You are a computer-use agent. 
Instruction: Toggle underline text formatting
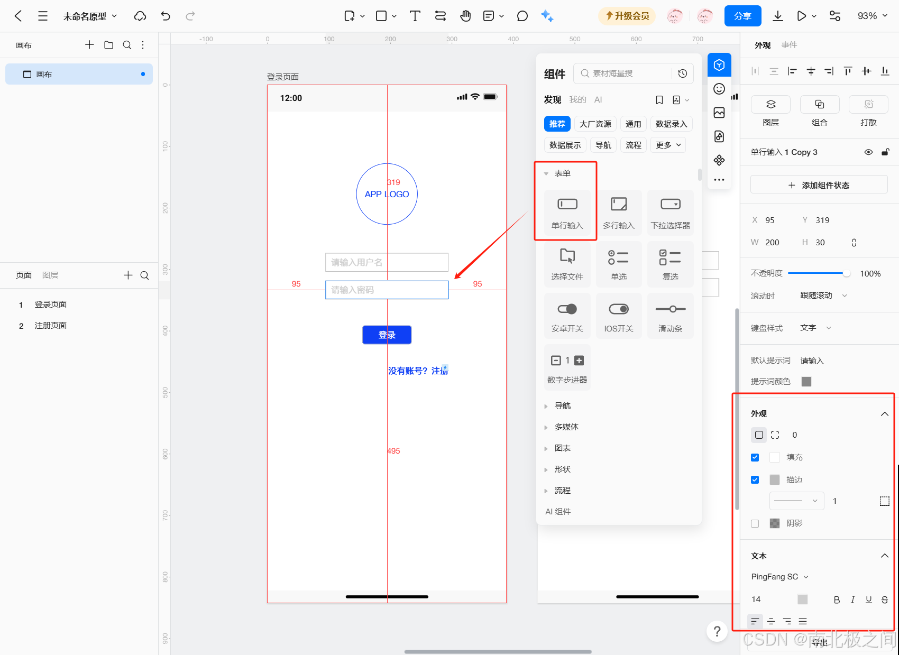click(x=869, y=599)
